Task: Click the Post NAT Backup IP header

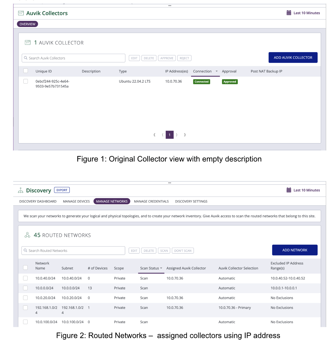Action: pos(266,71)
